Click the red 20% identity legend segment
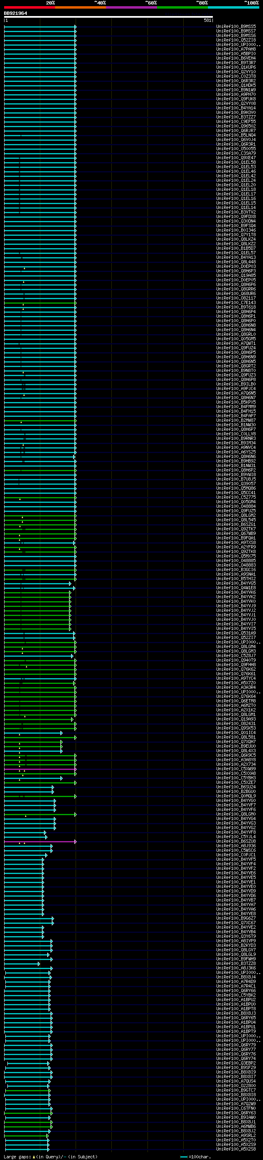 pos(30,7)
